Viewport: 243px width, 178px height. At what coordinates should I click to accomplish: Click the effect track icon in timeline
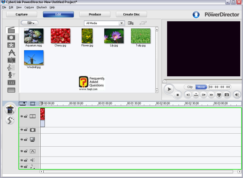coord(33,130)
